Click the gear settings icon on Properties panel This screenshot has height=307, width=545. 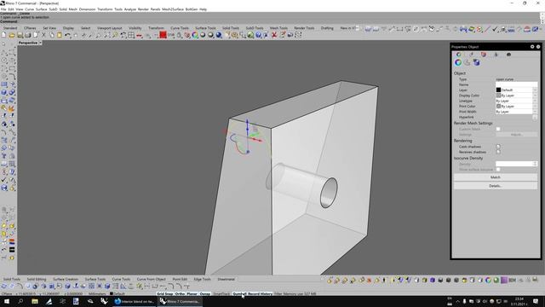532,47
